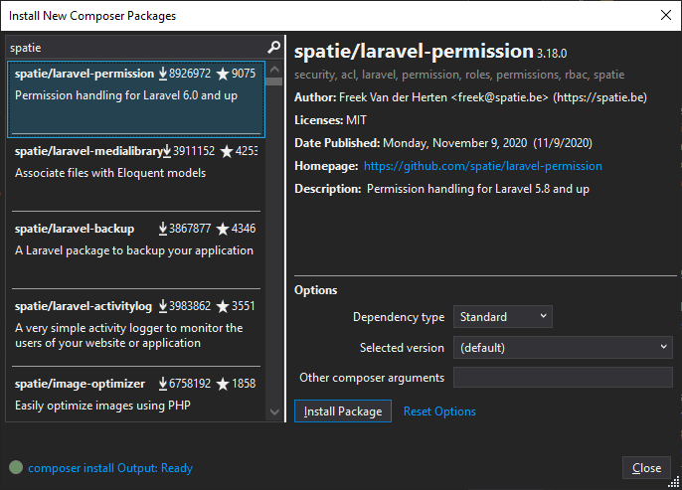Click star icon of laravel-permission
Viewport: 682px width, 490px height.
tap(223, 74)
